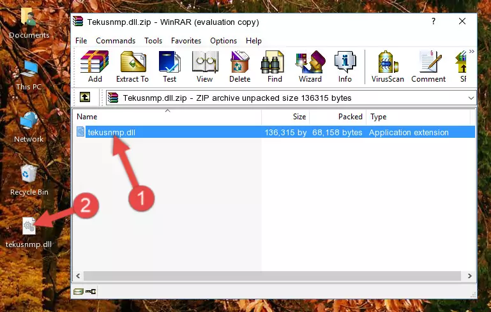Select the Network desktop icon
Image resolution: width=491 pixels, height=312 pixels.
pyautogui.click(x=29, y=128)
